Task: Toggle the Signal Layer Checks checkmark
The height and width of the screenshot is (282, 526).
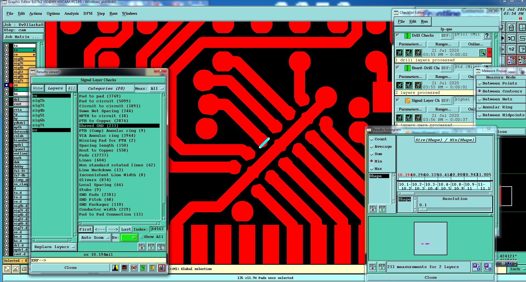Action: (398, 100)
